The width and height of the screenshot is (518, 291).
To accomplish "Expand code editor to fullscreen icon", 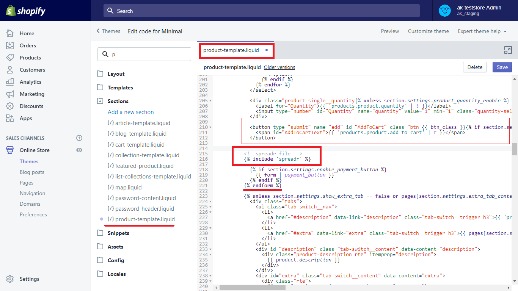I will (x=508, y=50).
